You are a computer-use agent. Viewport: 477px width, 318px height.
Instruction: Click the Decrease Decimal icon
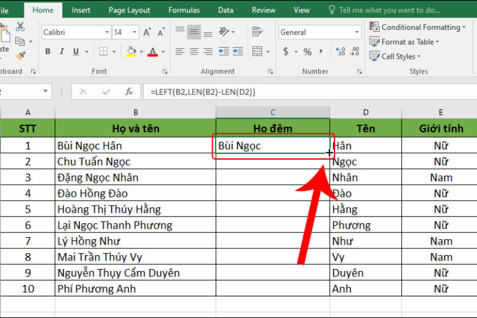355,51
